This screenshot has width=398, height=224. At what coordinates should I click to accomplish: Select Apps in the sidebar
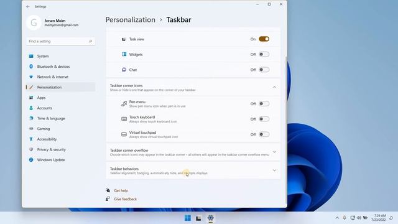(x=61, y=98)
